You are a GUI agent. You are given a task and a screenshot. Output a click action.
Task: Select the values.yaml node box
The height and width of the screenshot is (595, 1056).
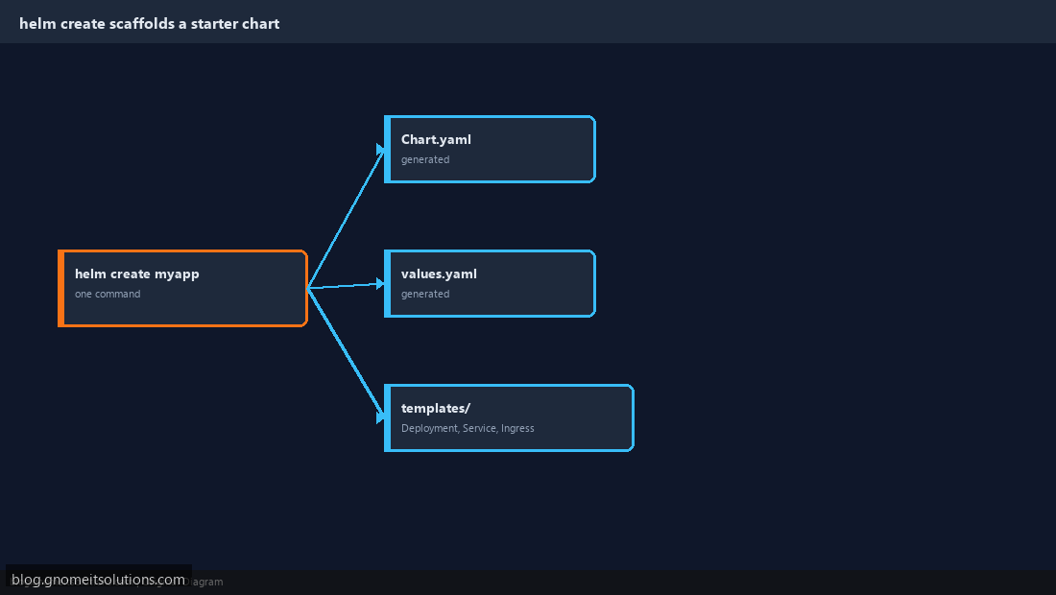(490, 283)
